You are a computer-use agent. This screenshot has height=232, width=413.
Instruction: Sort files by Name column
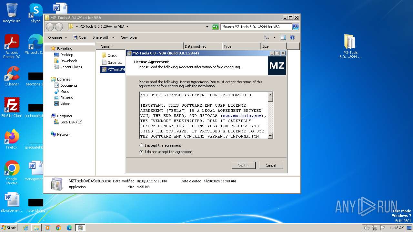[139, 46]
